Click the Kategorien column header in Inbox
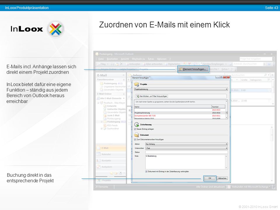280x210 pixels. [258, 80]
